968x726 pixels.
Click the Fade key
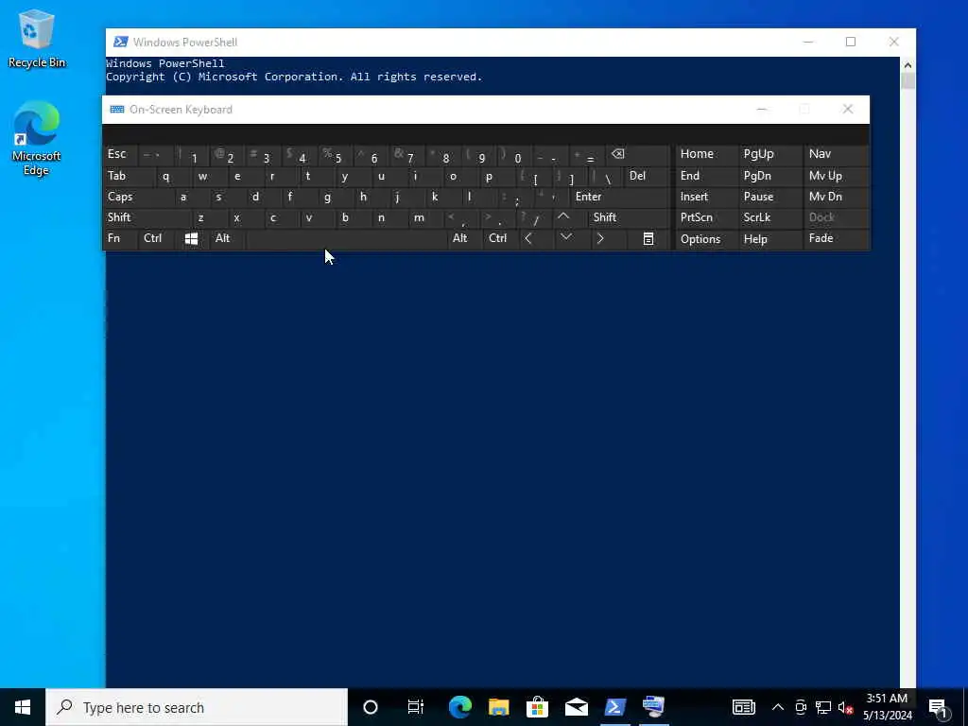coord(836,239)
